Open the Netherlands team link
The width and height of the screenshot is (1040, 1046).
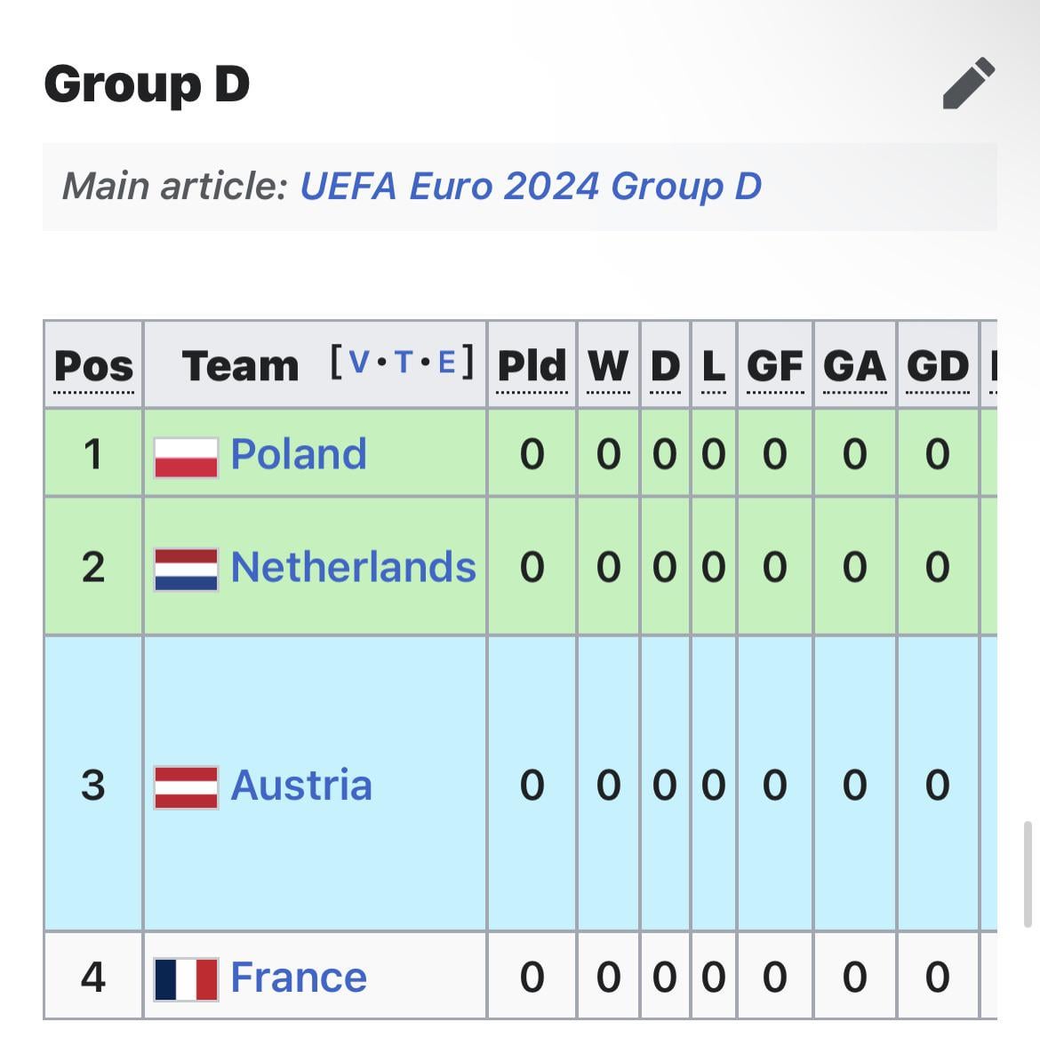pos(353,567)
